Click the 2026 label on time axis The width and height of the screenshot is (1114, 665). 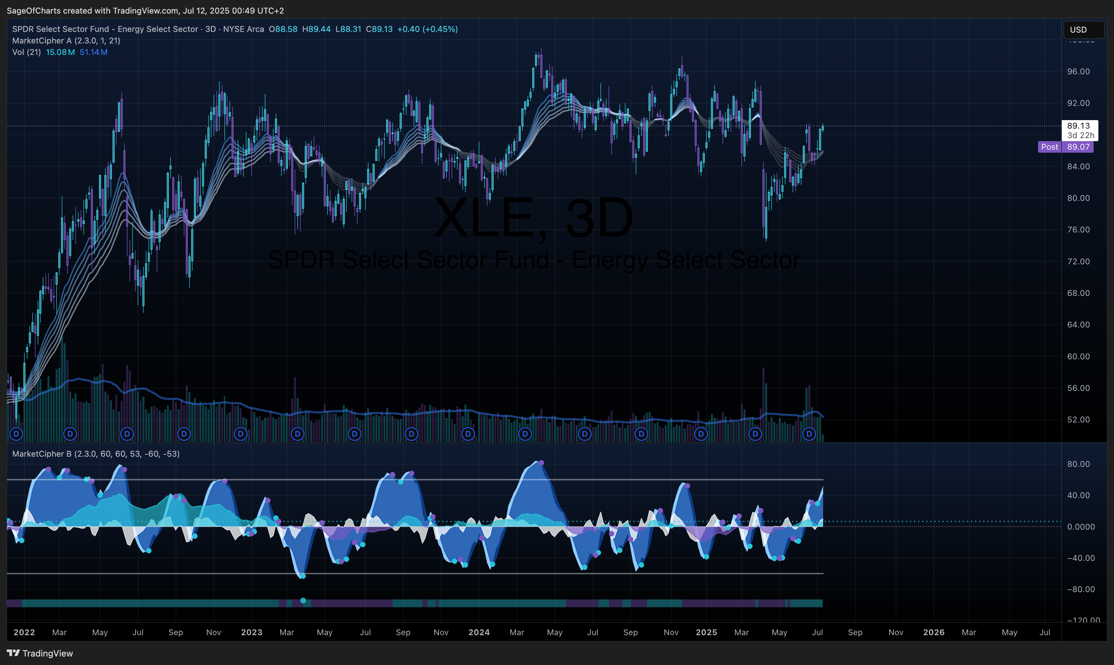pos(934,632)
